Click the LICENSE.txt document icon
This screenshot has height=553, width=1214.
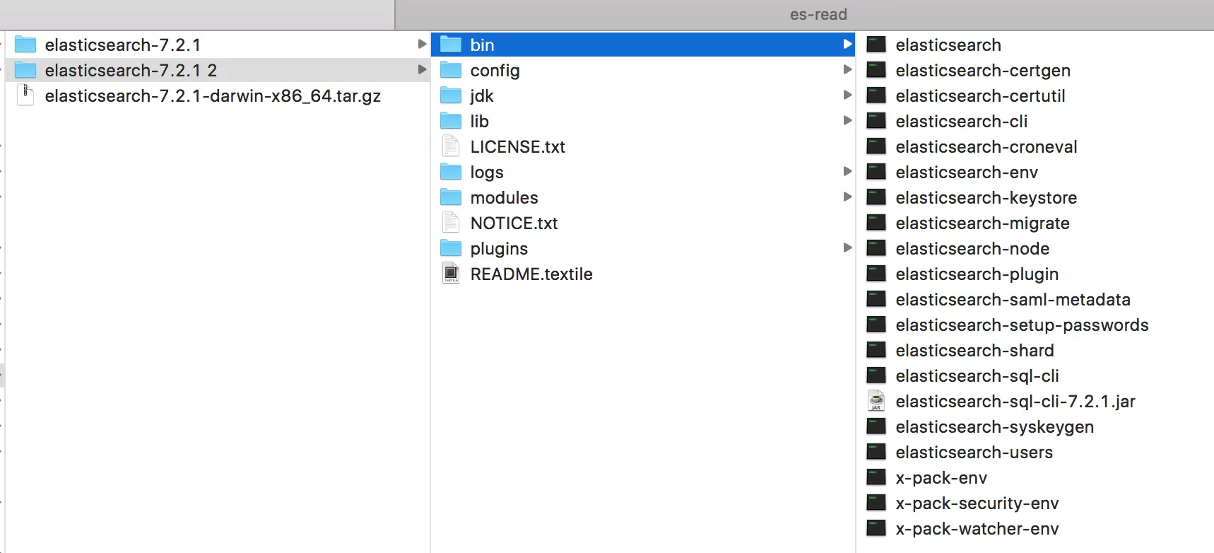click(451, 146)
